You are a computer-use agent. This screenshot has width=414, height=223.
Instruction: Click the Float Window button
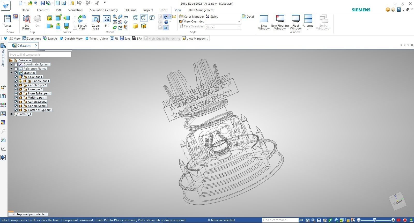click(295, 22)
